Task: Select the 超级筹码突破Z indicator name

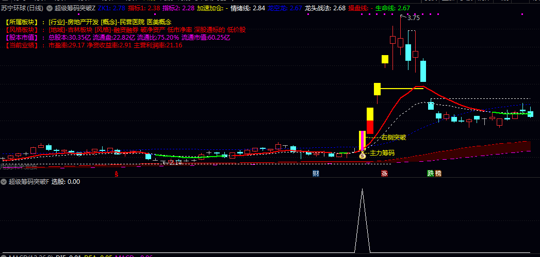Action: point(75,8)
